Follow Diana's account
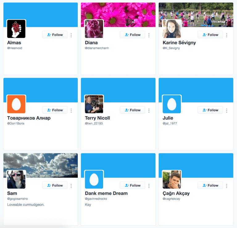The image size is (237, 228). point(132,35)
